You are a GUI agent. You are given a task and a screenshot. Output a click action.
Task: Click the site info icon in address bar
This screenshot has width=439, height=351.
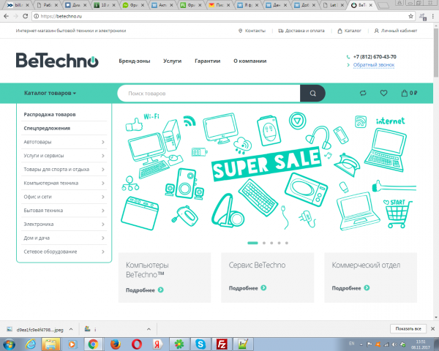[x=36, y=16]
